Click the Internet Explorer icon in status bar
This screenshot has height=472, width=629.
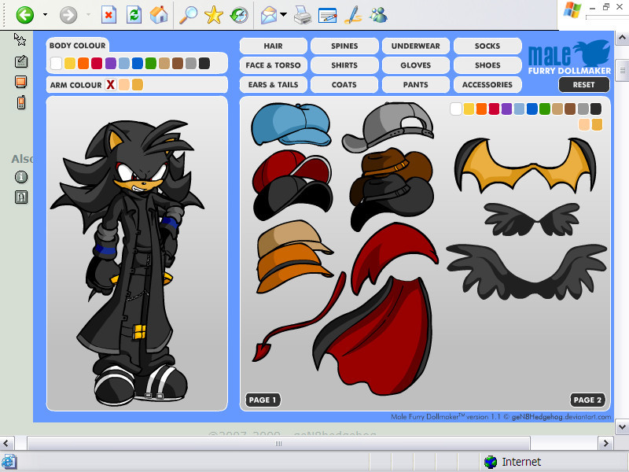point(9,462)
